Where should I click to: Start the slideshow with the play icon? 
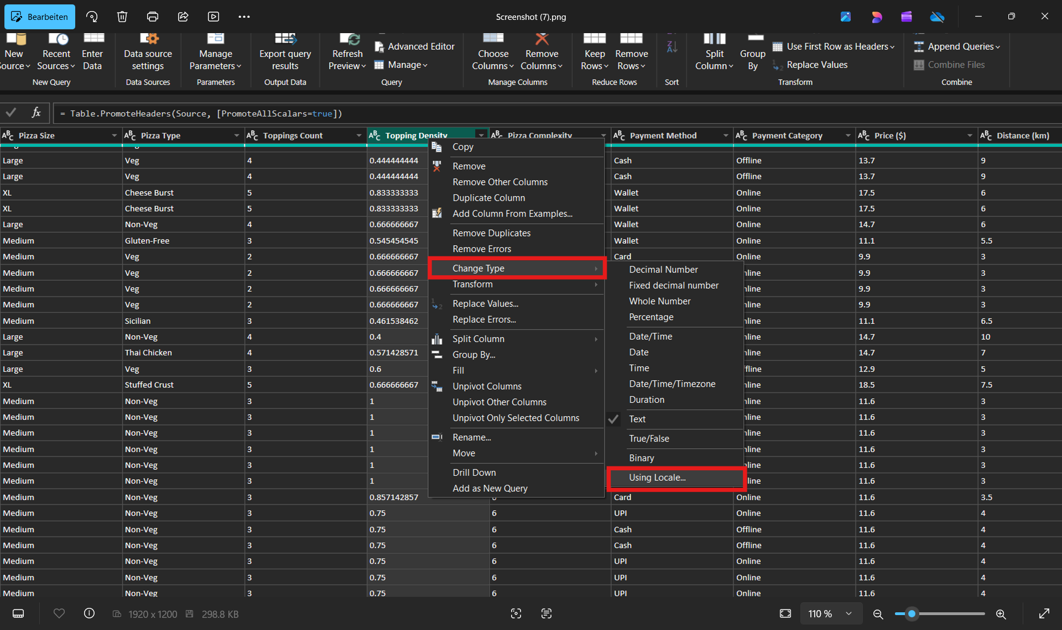pyautogui.click(x=214, y=17)
